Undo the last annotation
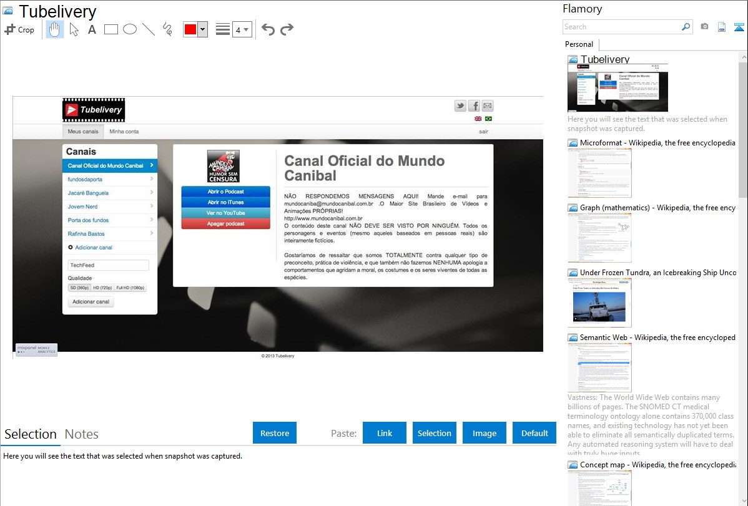 tap(268, 29)
